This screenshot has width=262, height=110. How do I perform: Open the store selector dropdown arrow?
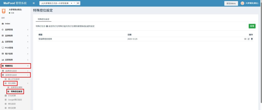click(x=74, y=3)
